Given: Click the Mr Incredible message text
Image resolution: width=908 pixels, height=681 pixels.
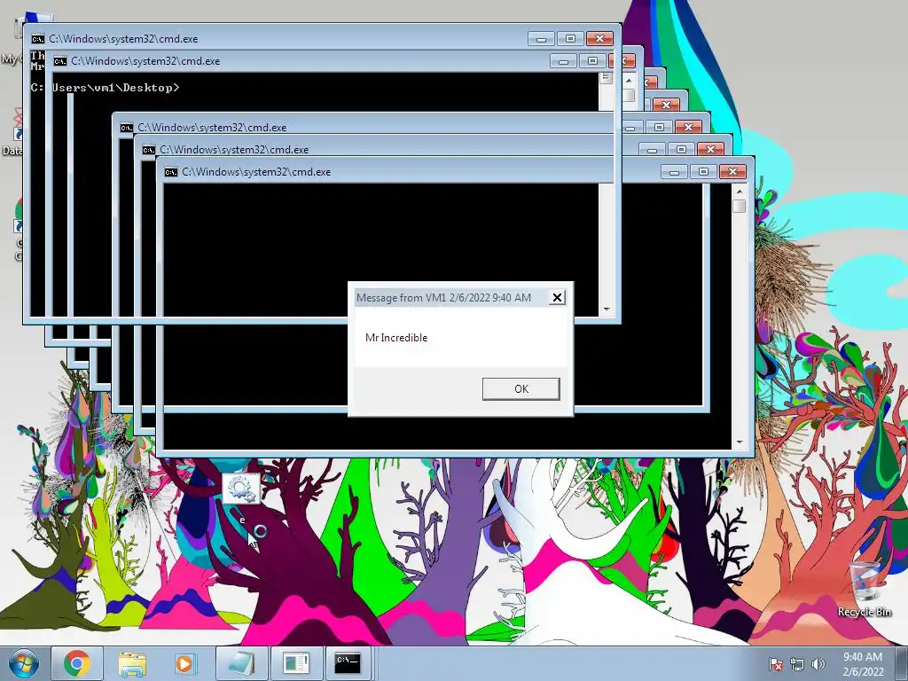Looking at the screenshot, I should click(x=396, y=338).
